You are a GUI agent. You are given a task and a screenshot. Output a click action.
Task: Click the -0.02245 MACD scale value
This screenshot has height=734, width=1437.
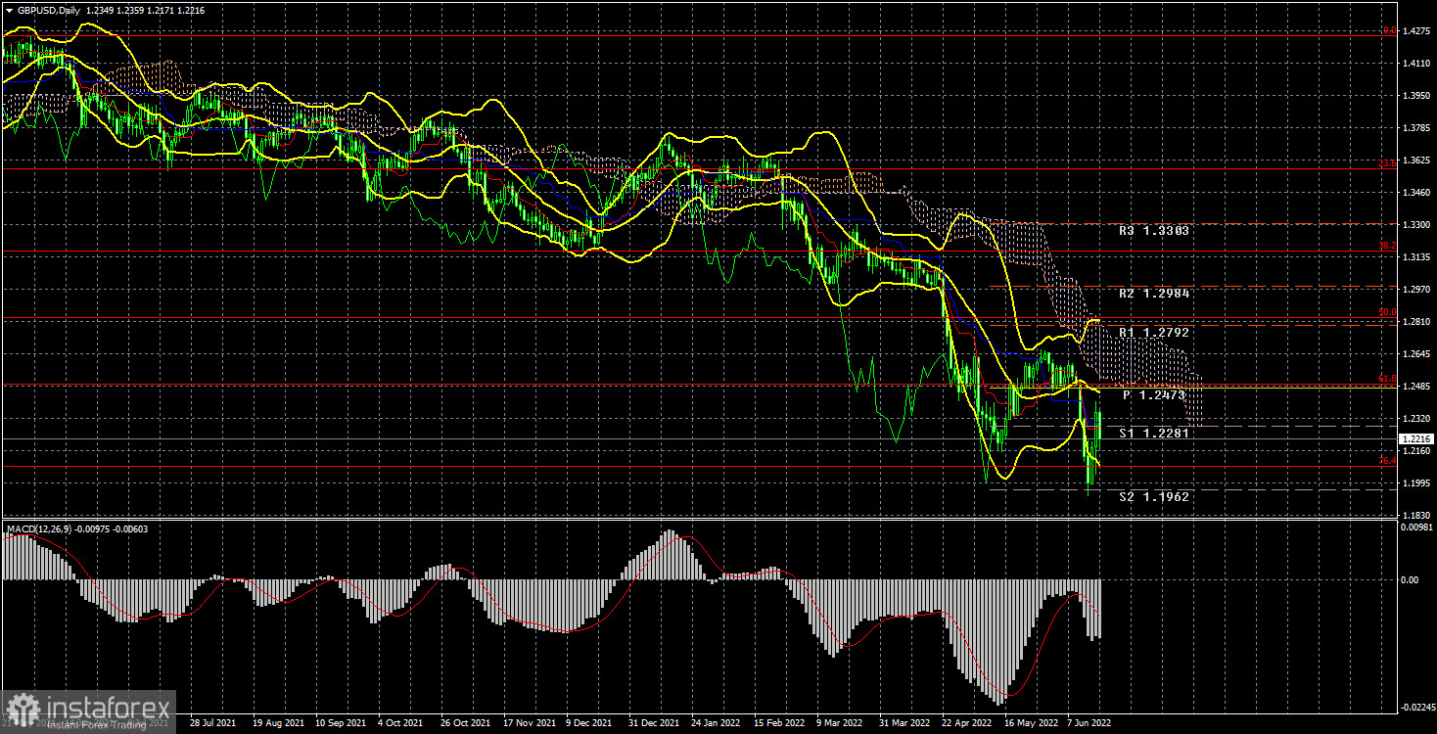(1417, 707)
